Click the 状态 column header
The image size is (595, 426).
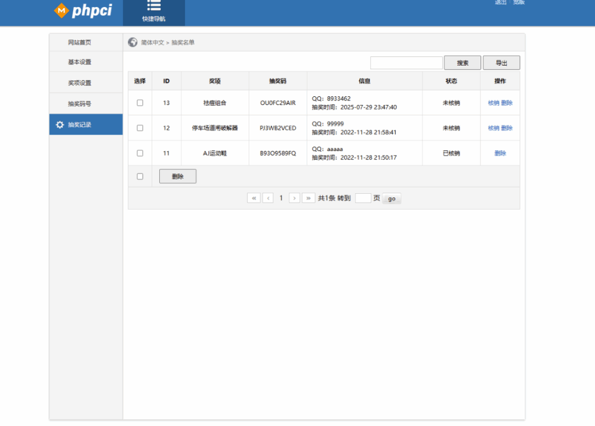coord(451,81)
